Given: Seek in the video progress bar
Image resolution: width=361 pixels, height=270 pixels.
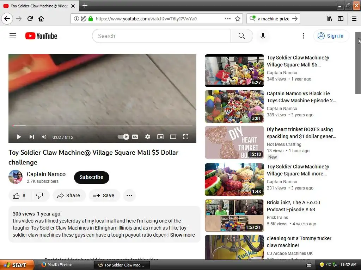Looking at the screenshot, I should (103, 126).
